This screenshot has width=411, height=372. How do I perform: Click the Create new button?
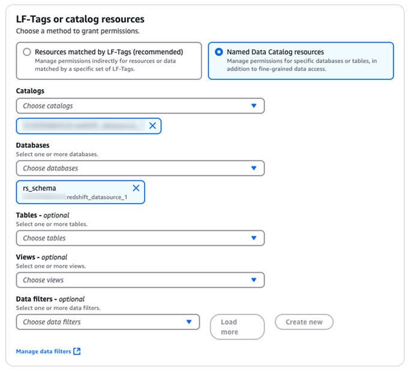[x=304, y=322]
